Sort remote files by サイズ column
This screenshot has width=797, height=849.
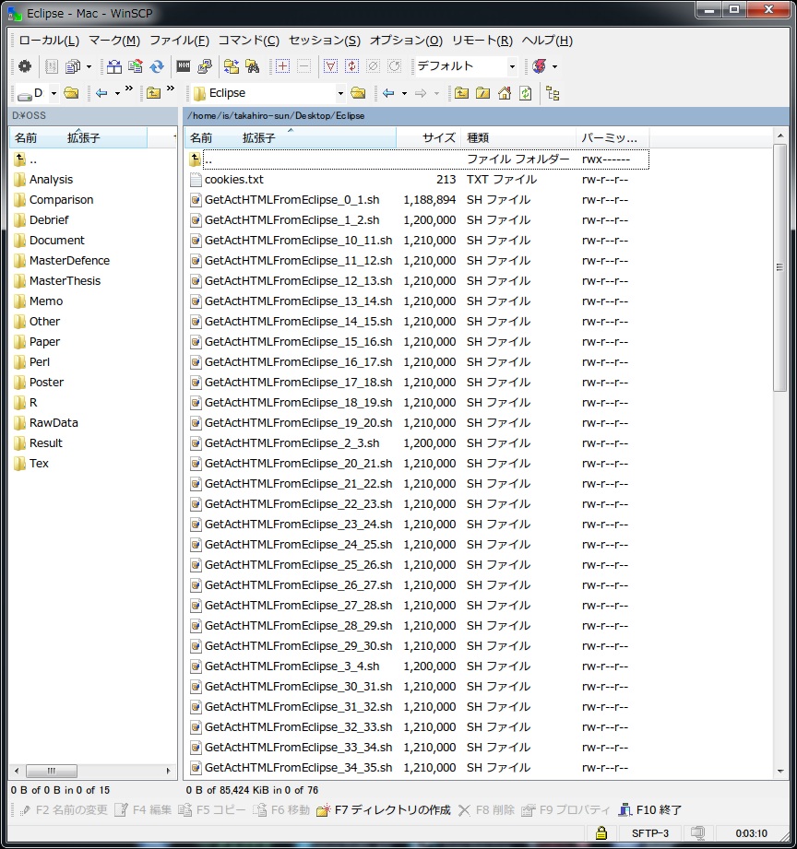click(x=428, y=138)
